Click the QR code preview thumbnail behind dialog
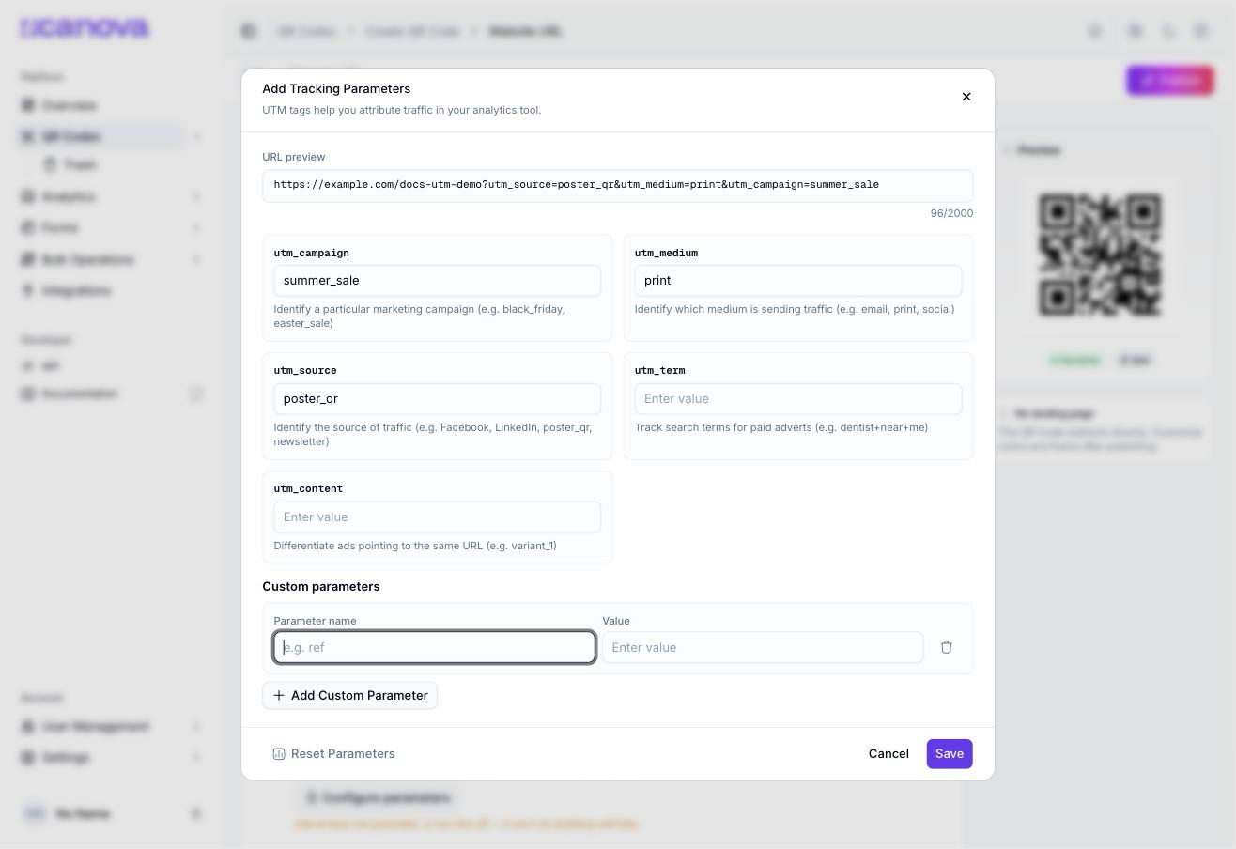1236x849 pixels. tap(1100, 255)
